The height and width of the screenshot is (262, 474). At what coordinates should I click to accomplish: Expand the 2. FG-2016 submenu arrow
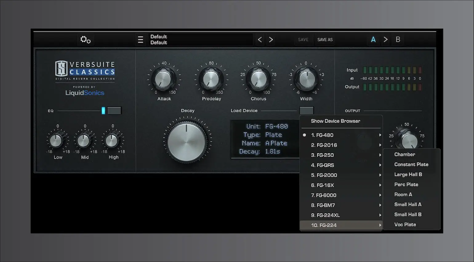[x=380, y=145]
